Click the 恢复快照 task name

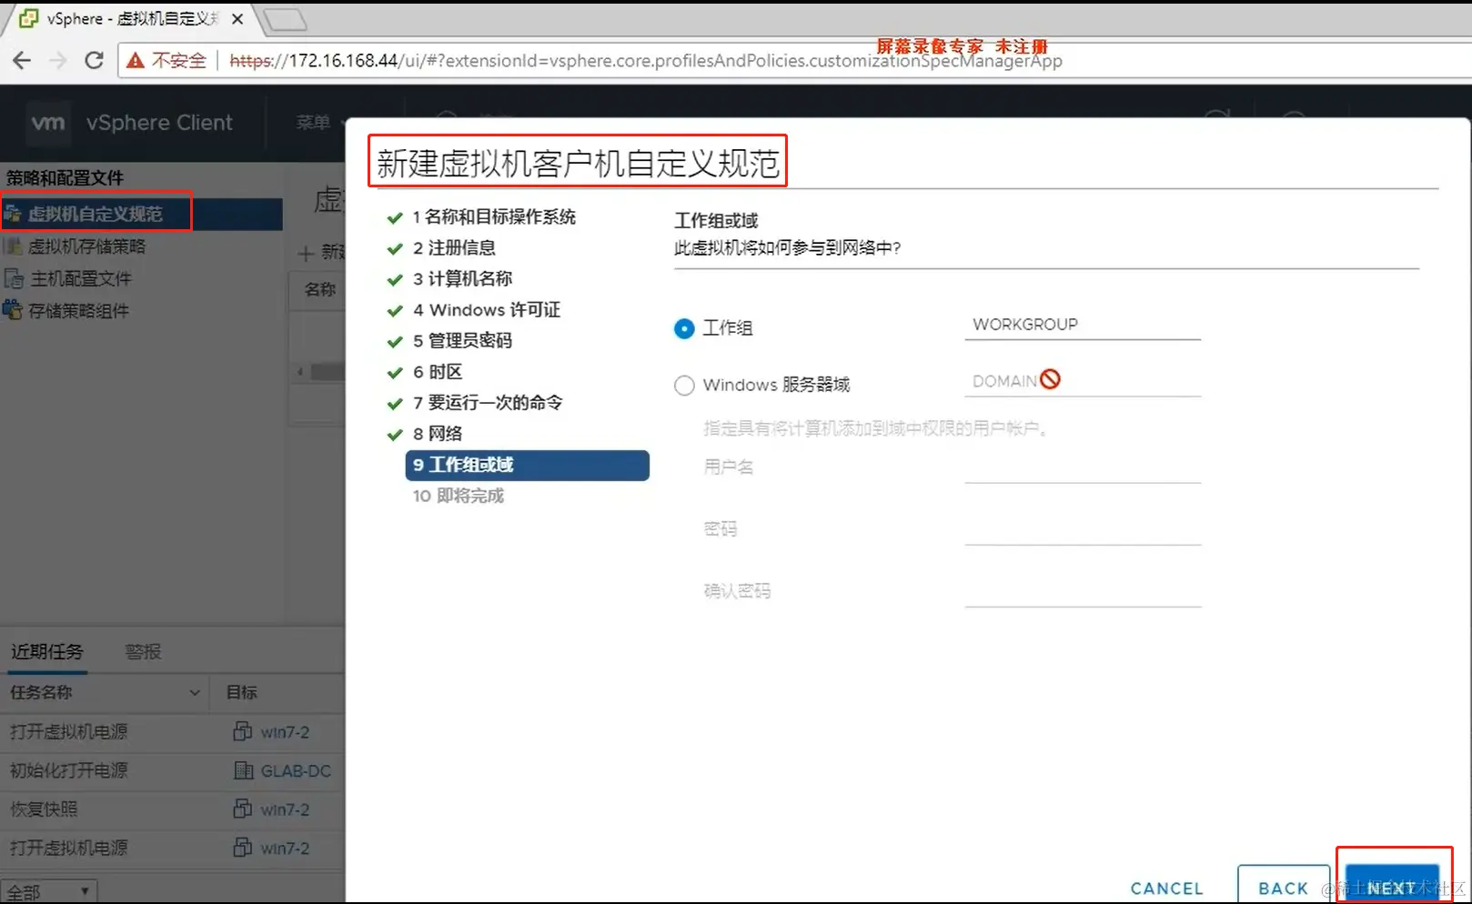44,809
